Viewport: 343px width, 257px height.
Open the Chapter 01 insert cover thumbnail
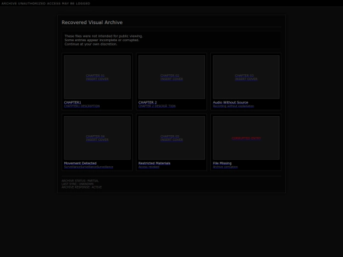coord(97,77)
